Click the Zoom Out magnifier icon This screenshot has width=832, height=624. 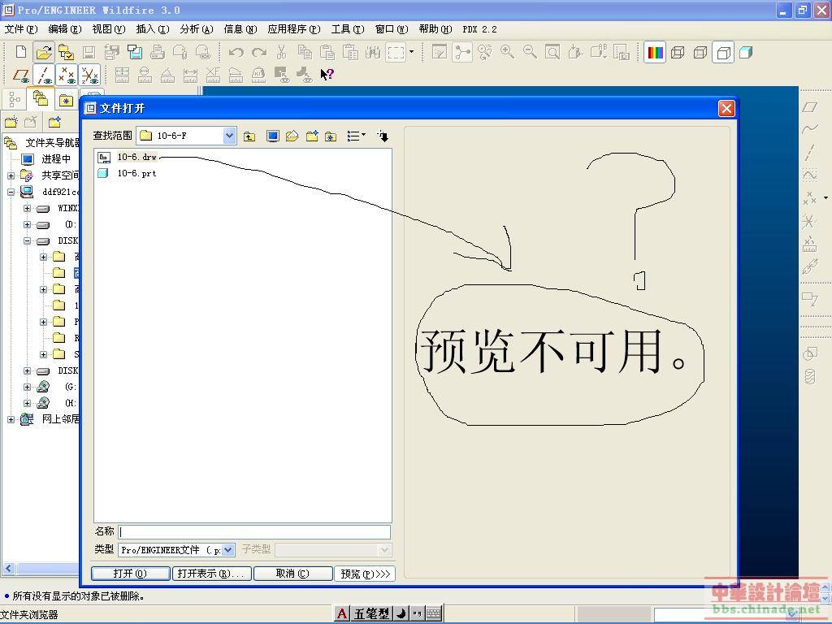(530, 52)
